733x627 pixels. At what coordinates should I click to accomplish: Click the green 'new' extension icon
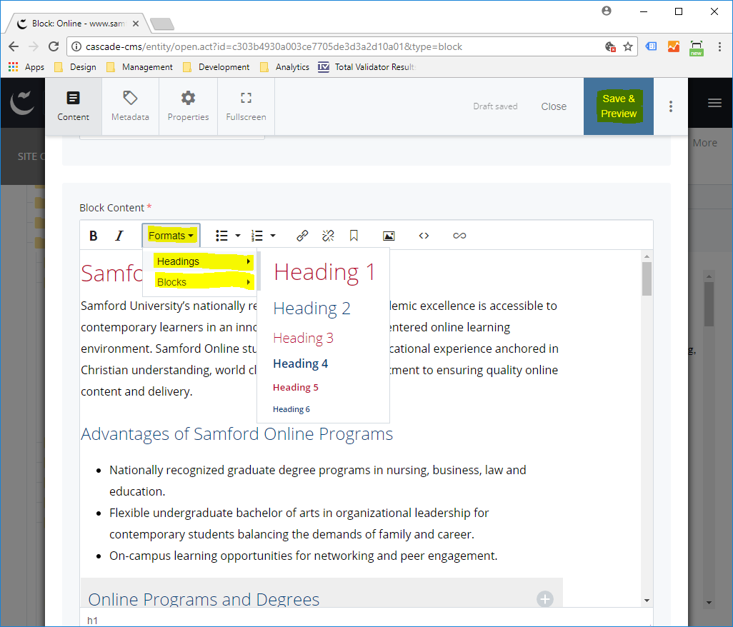(x=697, y=48)
